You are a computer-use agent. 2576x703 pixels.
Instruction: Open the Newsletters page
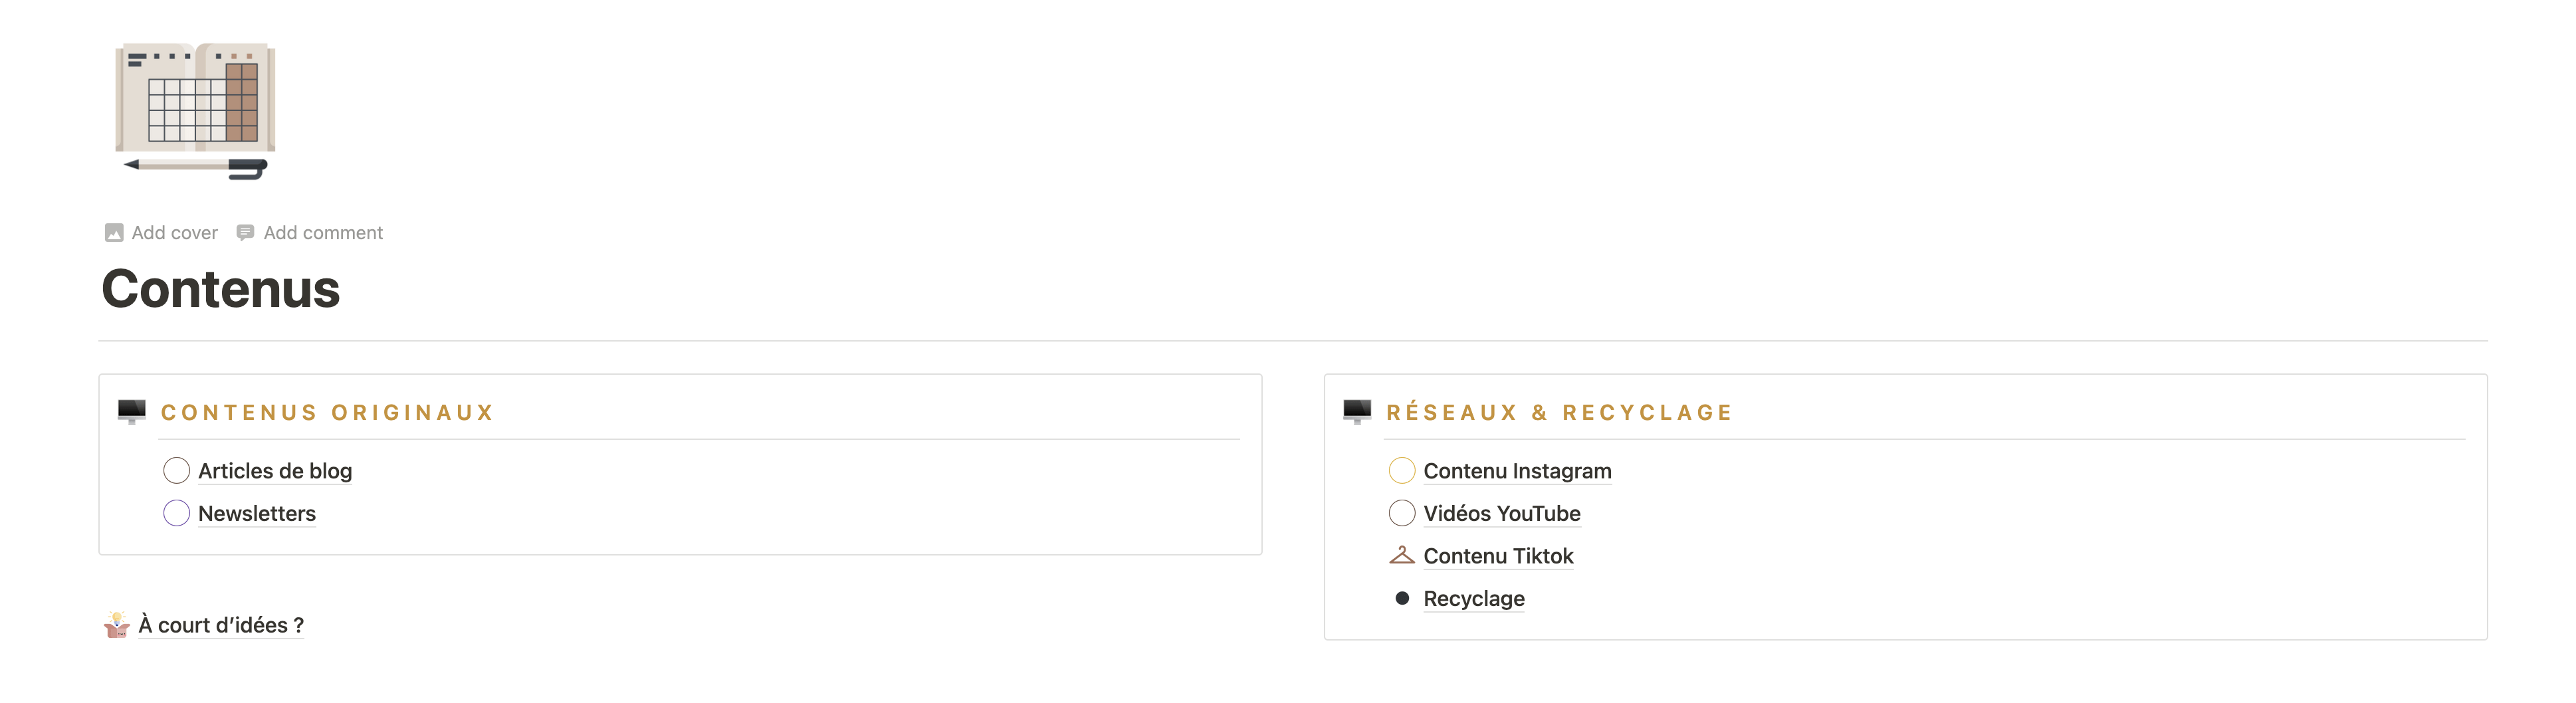(256, 512)
